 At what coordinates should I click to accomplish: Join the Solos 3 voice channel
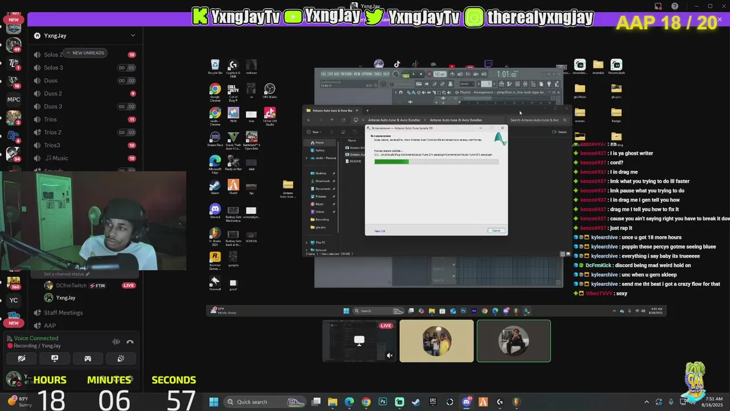pos(84,67)
